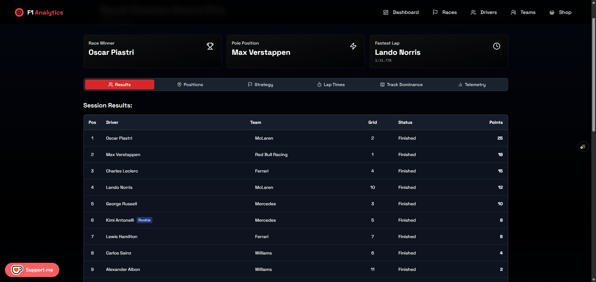Viewport: 596px width, 282px height.
Task: Open the floating settings list icon at right
Action: pos(583,147)
